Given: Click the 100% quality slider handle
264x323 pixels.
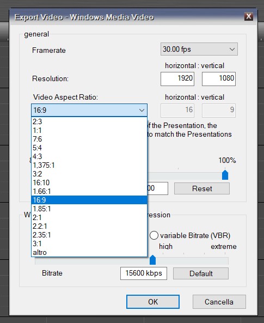Looking at the screenshot, I should (x=225, y=175).
